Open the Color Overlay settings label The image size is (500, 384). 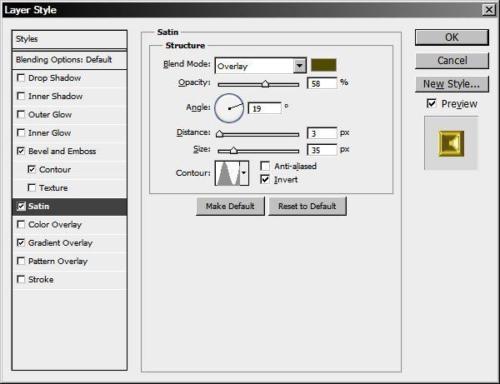click(x=55, y=225)
